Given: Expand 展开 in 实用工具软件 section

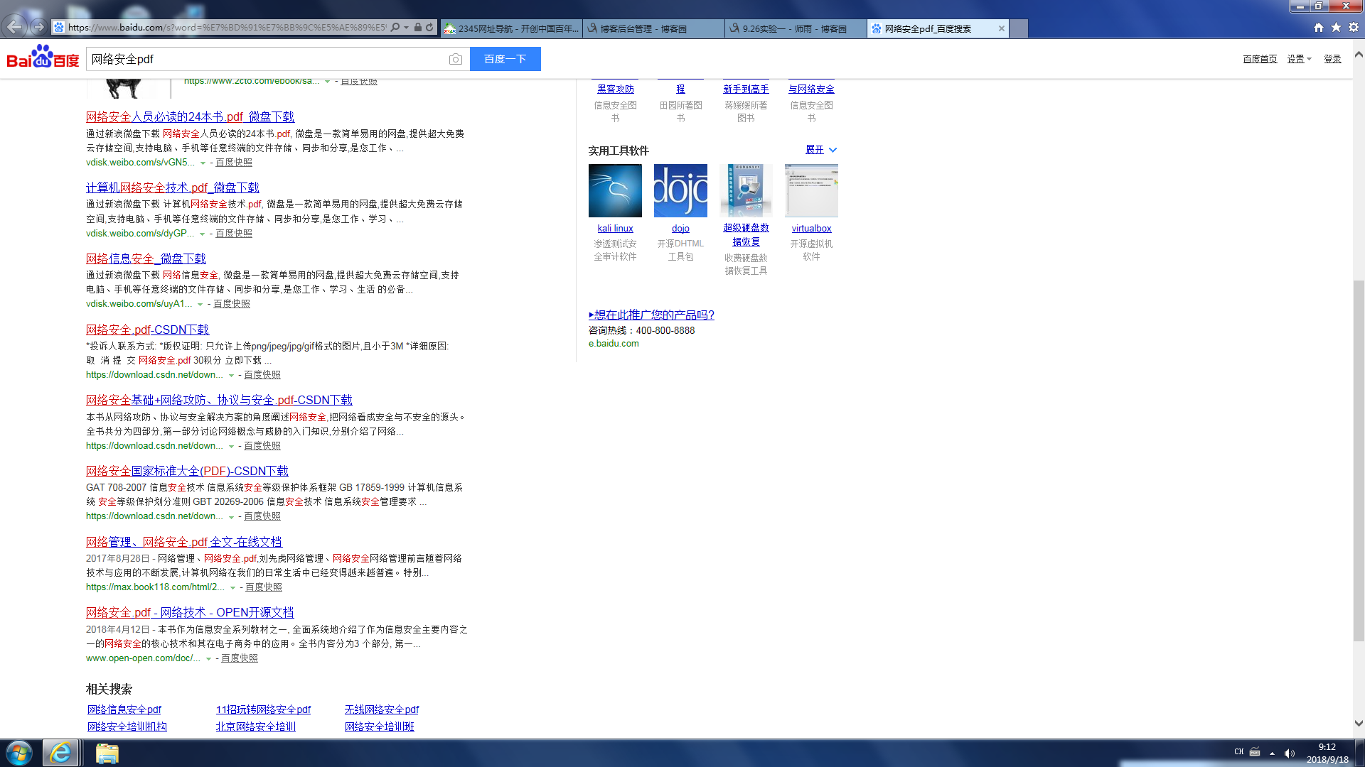Looking at the screenshot, I should [820, 150].
